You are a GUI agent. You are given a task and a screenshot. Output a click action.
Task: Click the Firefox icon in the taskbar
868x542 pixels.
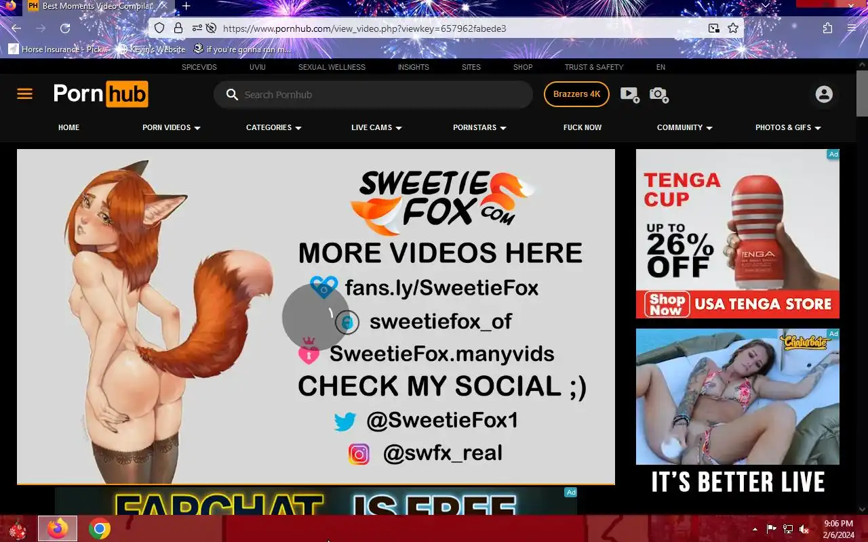(x=58, y=528)
